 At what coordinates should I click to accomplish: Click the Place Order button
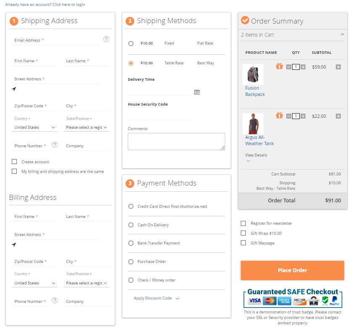coord(292,271)
